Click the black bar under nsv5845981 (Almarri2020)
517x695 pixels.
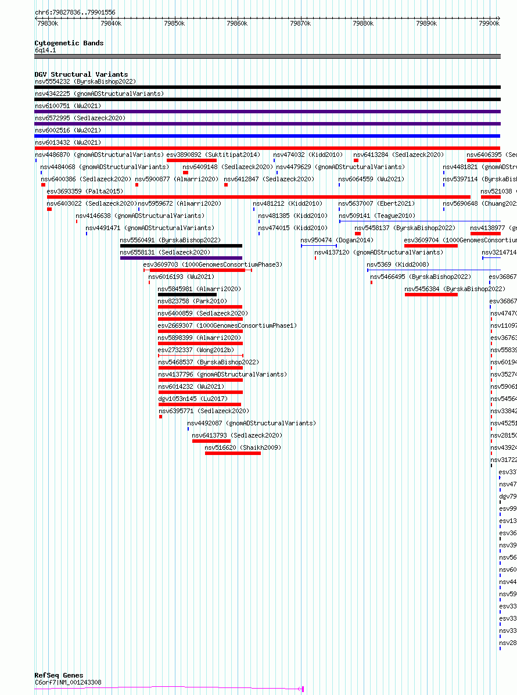tap(188, 294)
